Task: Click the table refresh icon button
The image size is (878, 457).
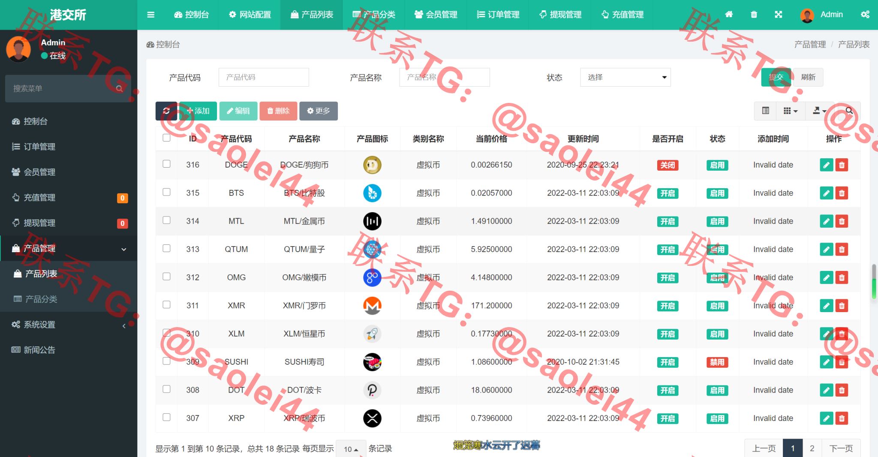Action: pyautogui.click(x=166, y=111)
